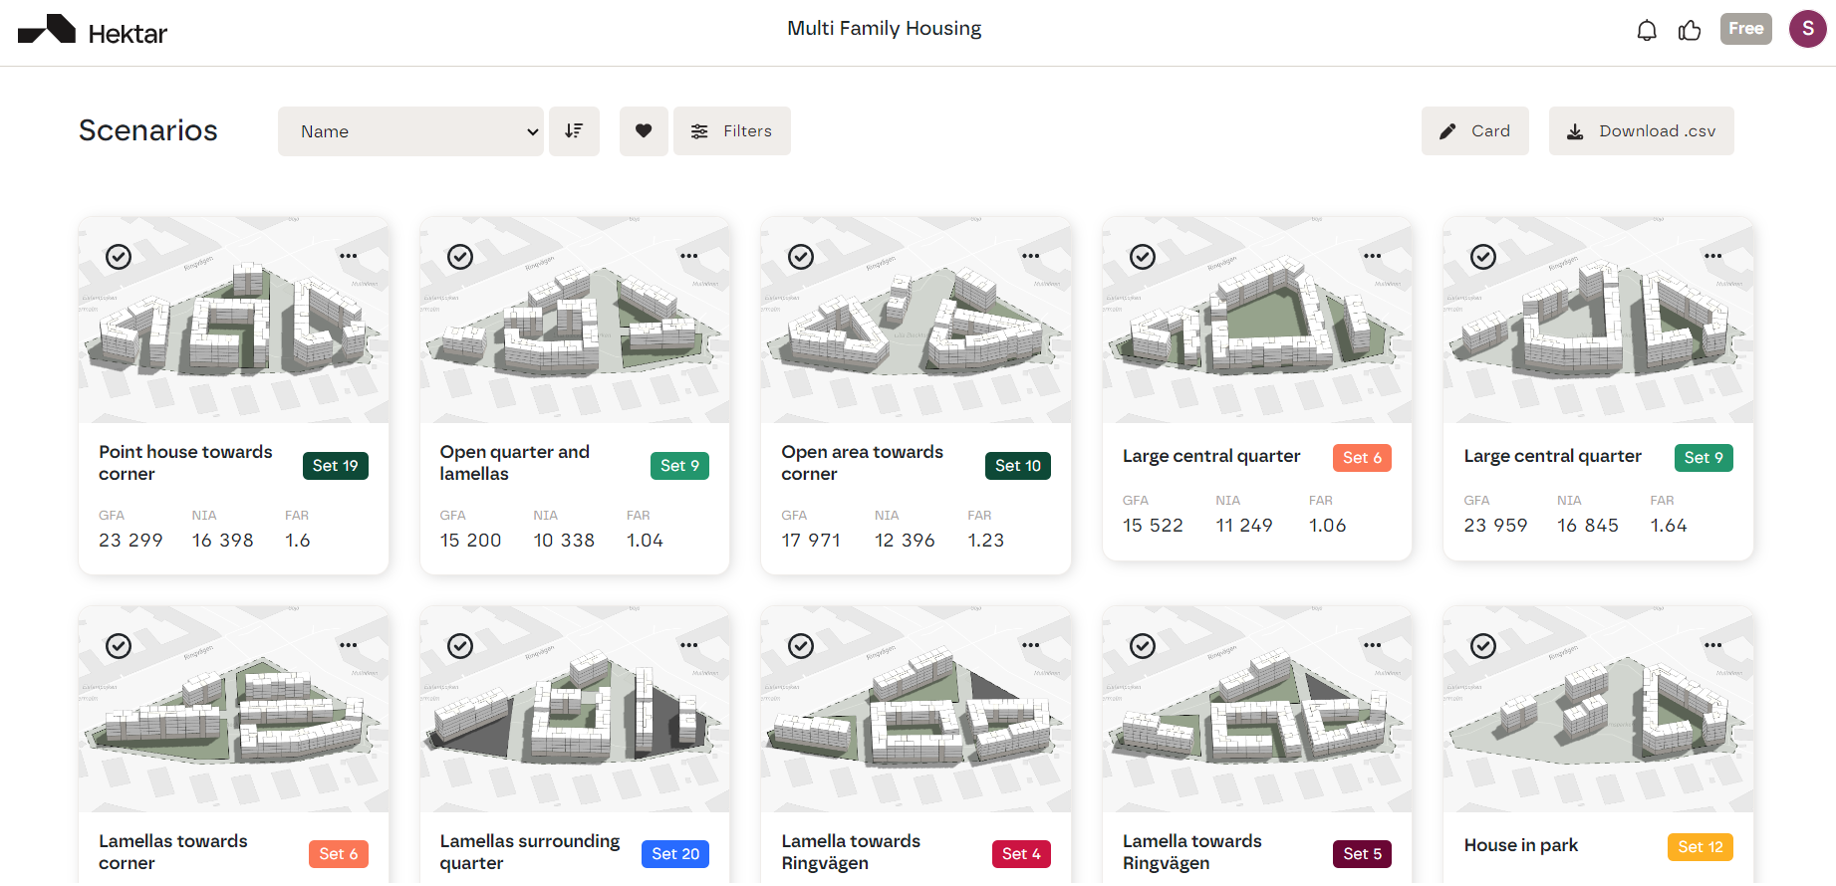Open the user avatar S menu
Viewport: 1836px width, 886px height.
pyautogui.click(x=1807, y=29)
